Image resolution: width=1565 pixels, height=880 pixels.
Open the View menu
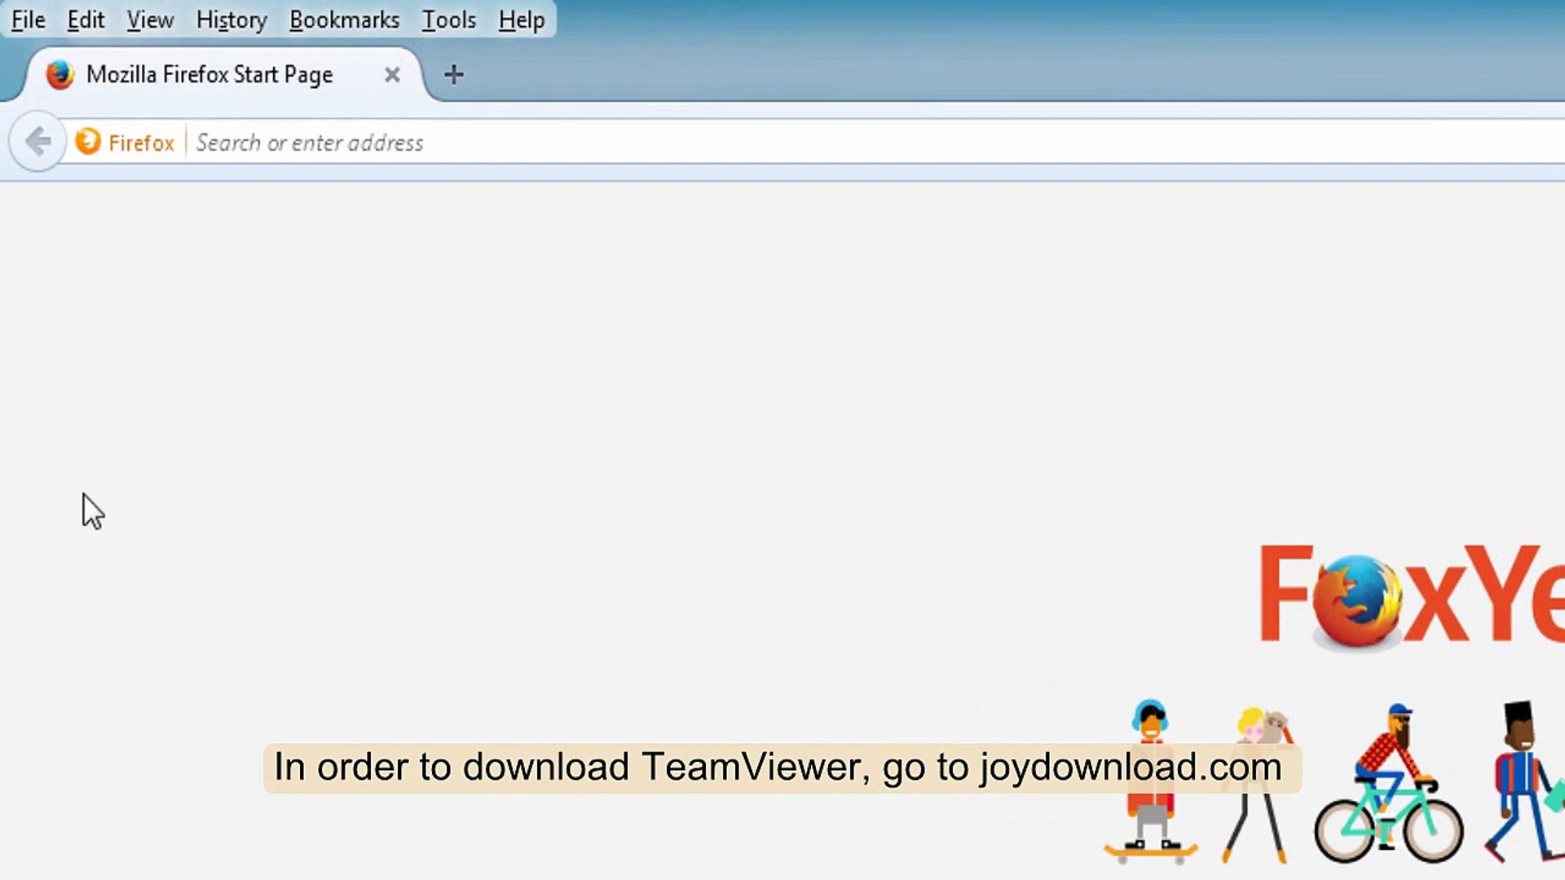coord(149,20)
